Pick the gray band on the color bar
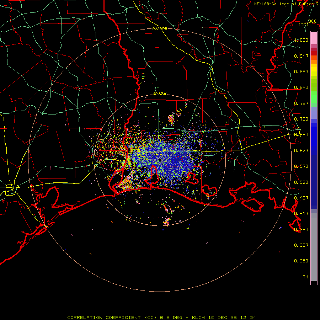Image resolution: width=320 pixels, height=320 pixels. (314, 247)
